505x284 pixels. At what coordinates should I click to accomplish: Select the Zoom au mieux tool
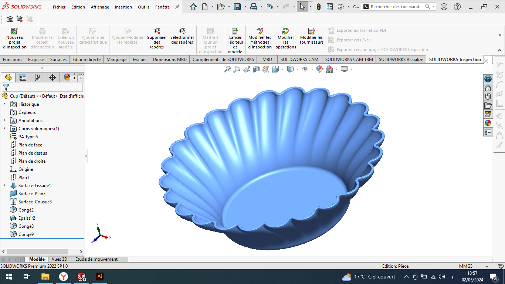(x=227, y=69)
